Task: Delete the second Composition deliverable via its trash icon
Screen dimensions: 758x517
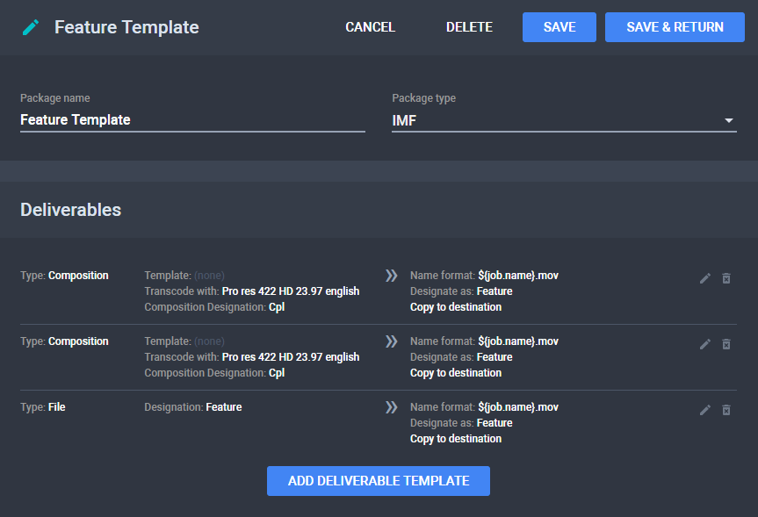Action: 726,344
